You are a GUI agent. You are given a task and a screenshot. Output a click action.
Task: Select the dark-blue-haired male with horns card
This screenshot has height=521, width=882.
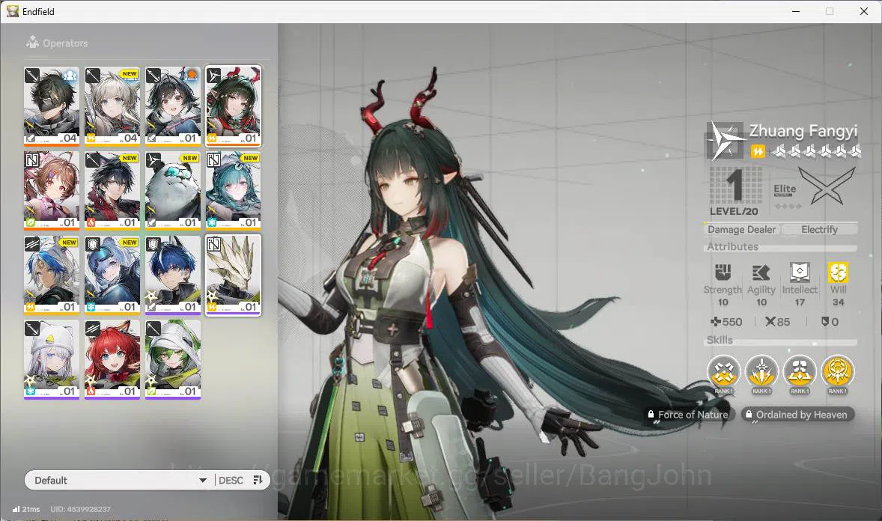[173, 275]
